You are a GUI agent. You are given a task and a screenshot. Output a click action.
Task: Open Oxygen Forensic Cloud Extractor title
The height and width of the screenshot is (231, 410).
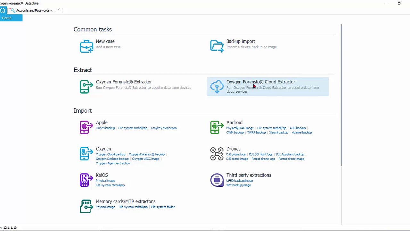click(260, 82)
